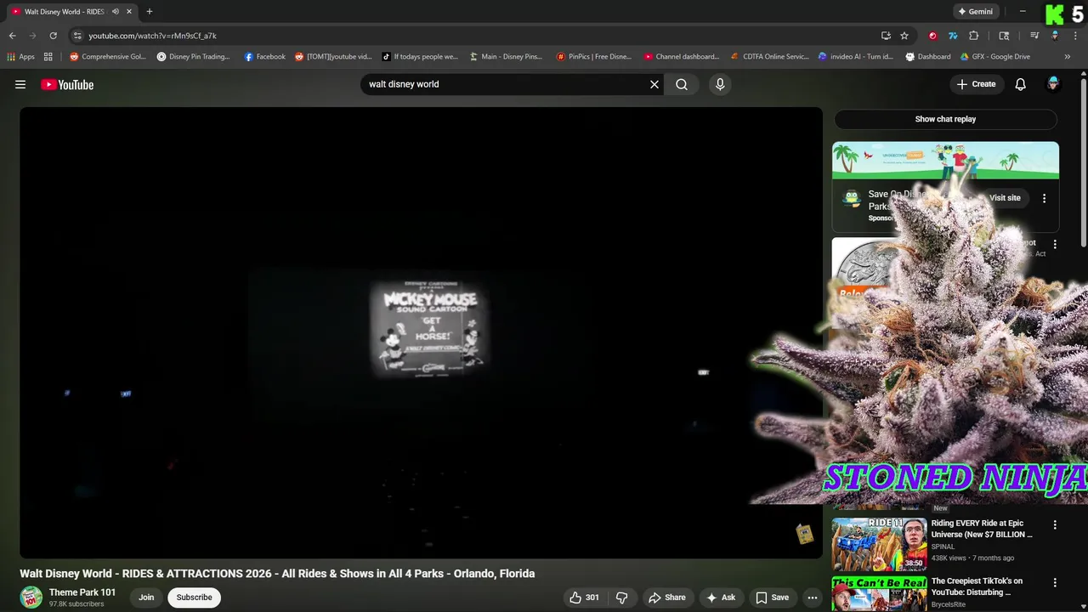Screen dimensions: 1088x612
Task: Open [TOMT][youtube vid... bookmark
Action: 333,57
